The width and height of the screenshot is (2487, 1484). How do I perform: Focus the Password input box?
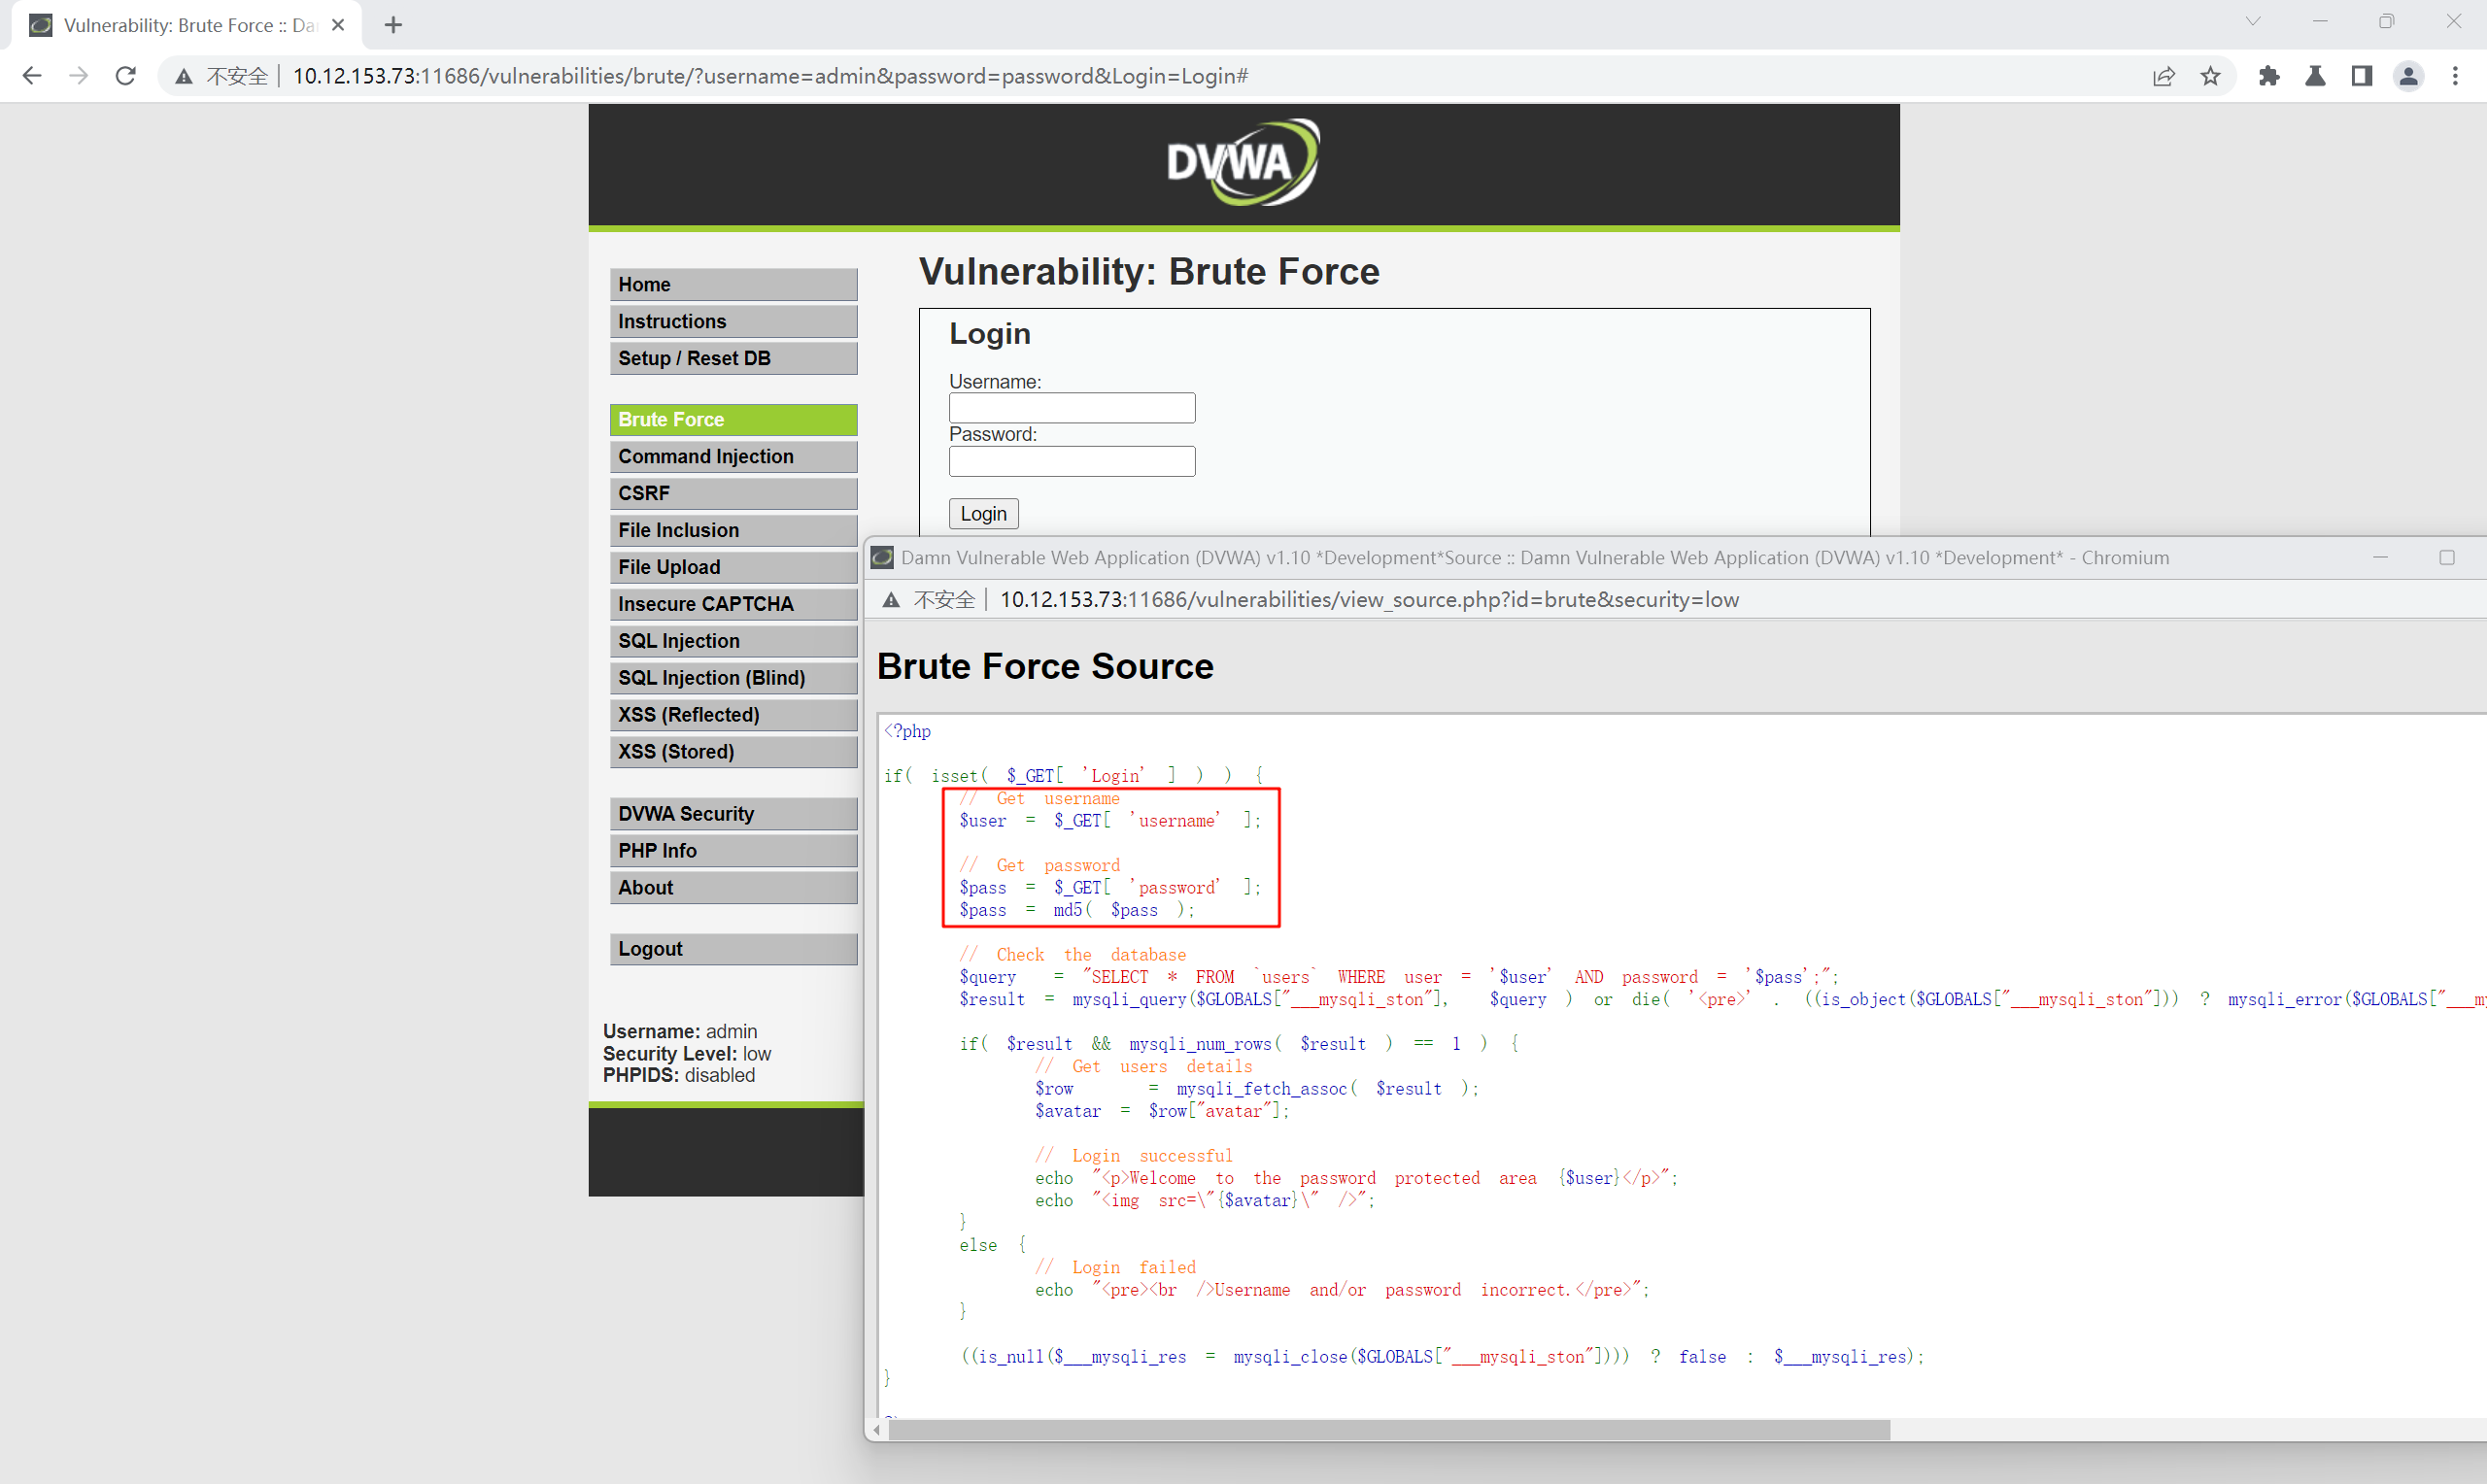point(1071,461)
